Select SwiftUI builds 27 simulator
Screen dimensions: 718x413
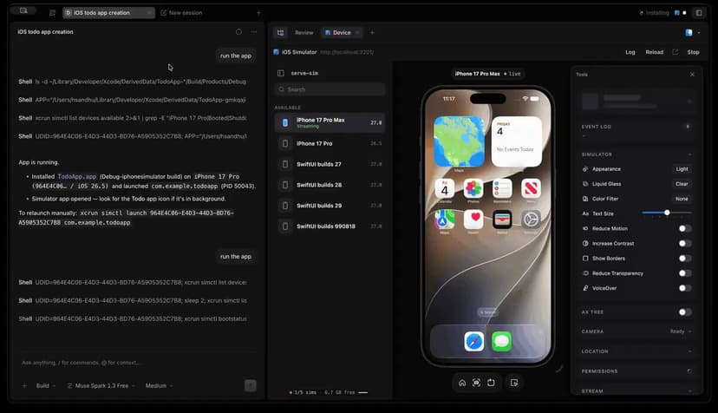[x=330, y=164]
